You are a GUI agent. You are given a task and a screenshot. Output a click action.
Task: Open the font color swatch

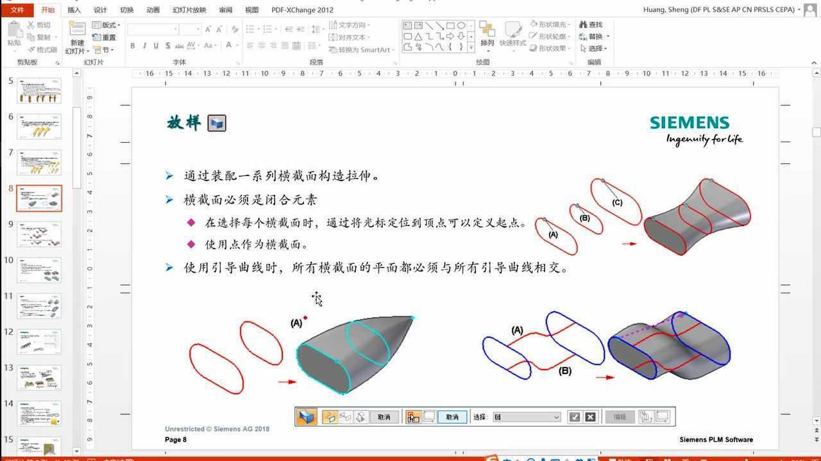coord(230,45)
